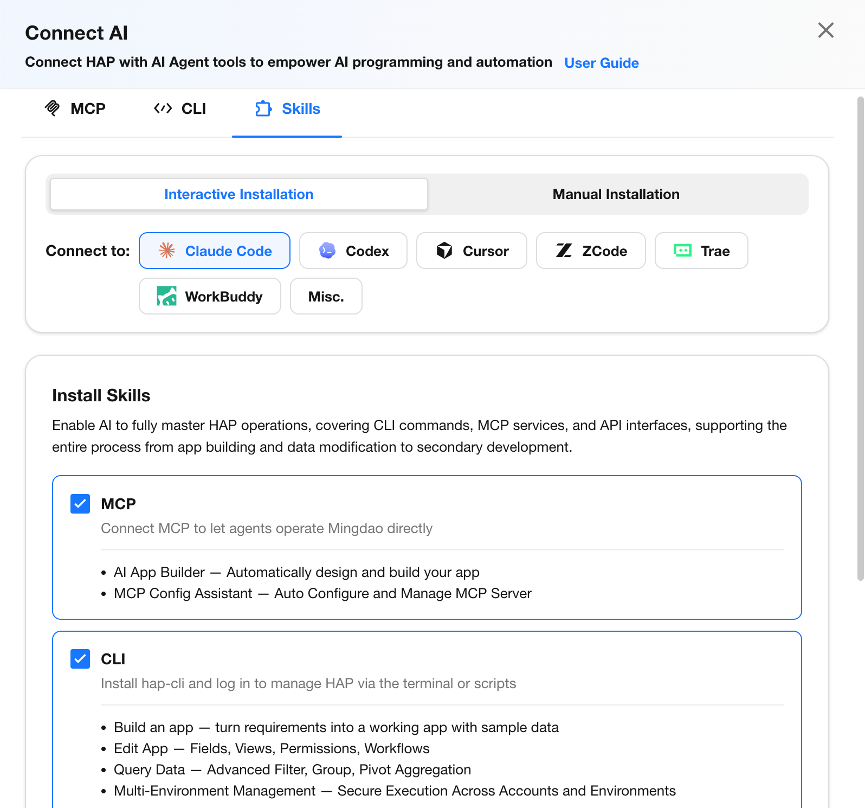Choose Cursor as the agent tool

point(472,251)
